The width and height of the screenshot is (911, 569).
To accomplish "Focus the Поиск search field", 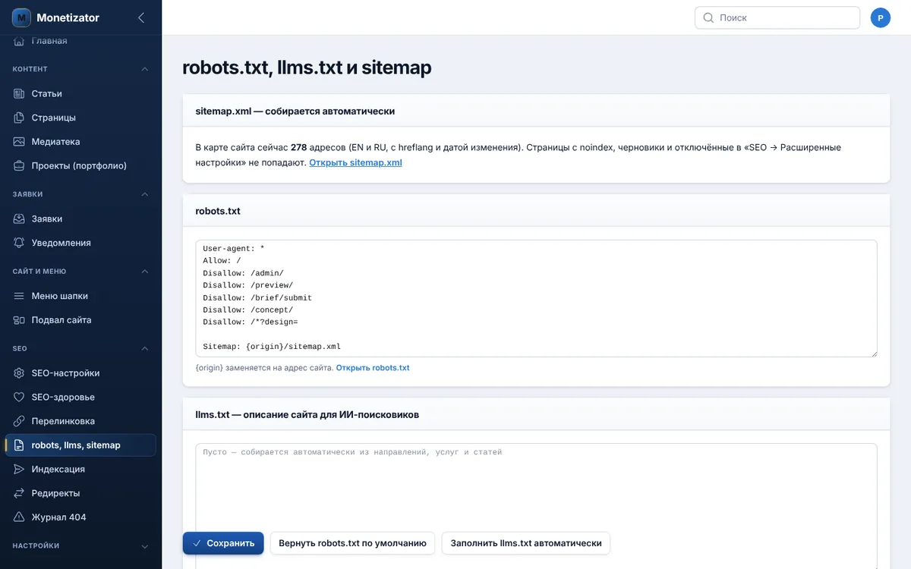I will click(777, 17).
